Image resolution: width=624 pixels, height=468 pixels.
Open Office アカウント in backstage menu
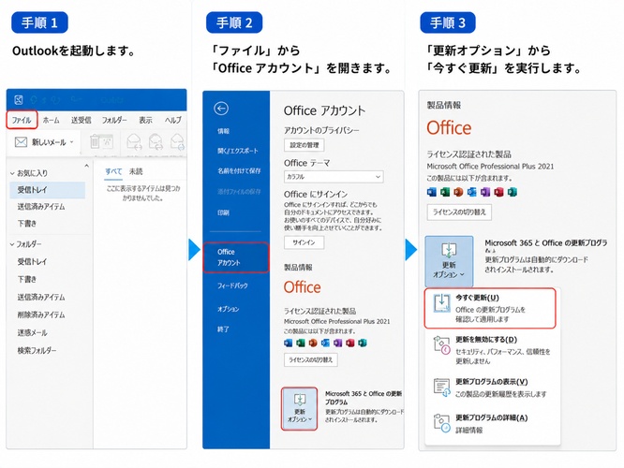[236, 257]
